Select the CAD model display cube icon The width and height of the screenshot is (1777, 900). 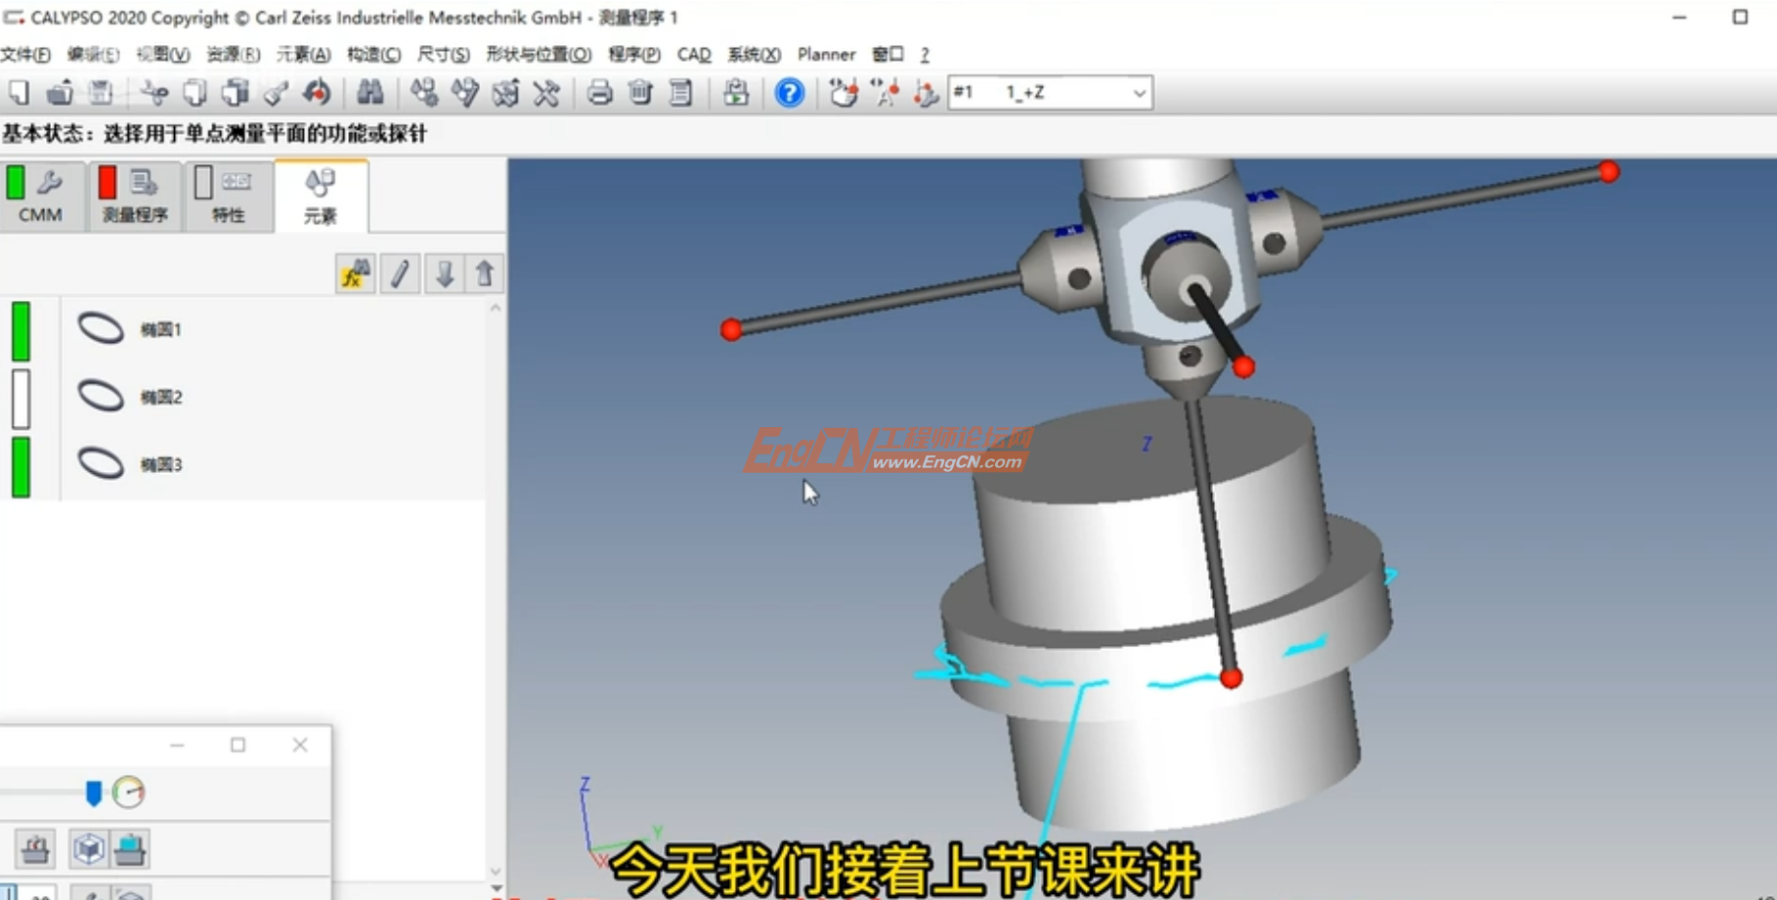88,848
